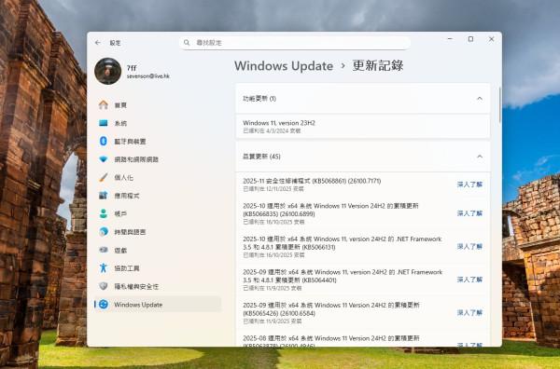Open 藍牙與裝置 settings page
The image size is (560, 369).
158,142
